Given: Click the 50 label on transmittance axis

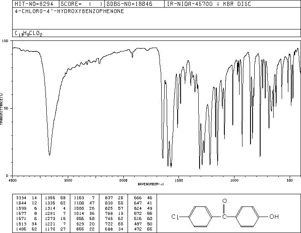Looking at the screenshot, I should pyautogui.click(x=6, y=108).
